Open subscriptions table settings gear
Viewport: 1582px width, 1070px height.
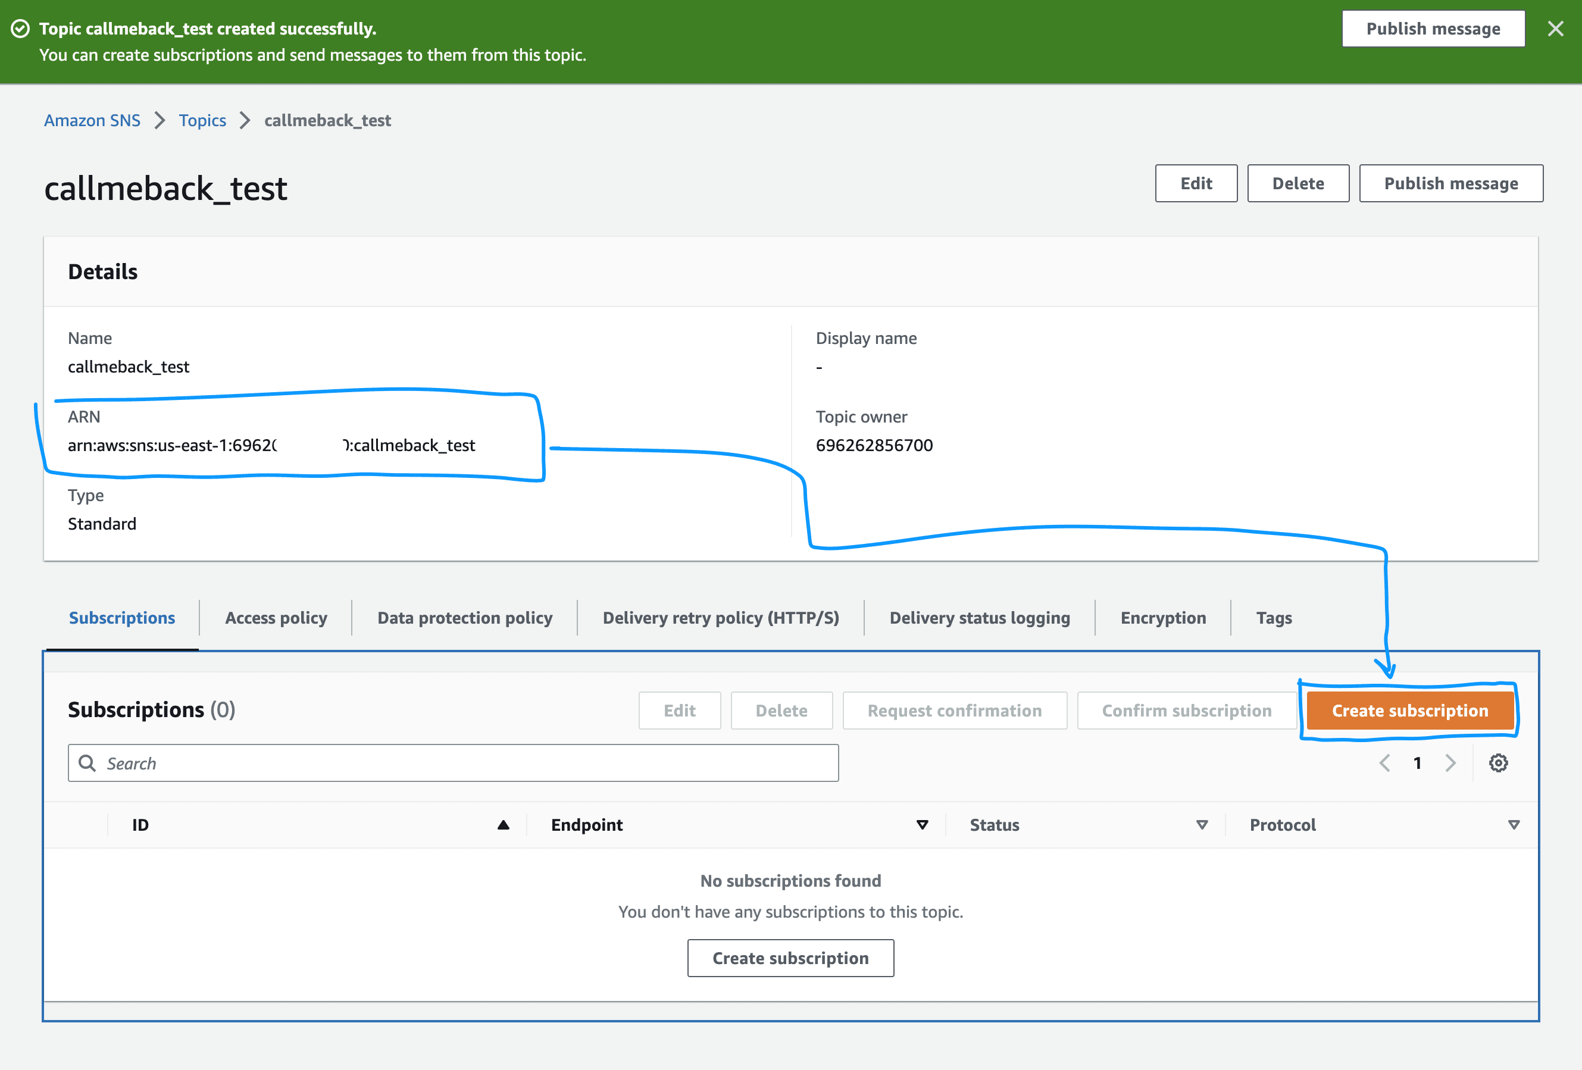(1497, 763)
